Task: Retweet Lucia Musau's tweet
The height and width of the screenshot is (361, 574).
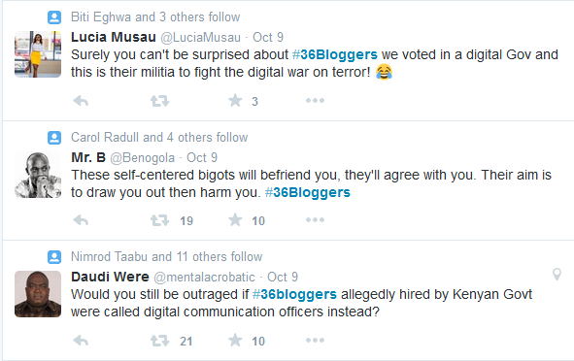Action: click(159, 101)
